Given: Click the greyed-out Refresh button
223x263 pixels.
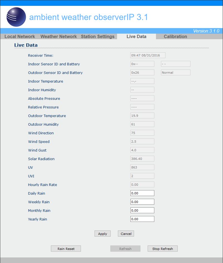Looking at the screenshot, I should click(x=125, y=249).
